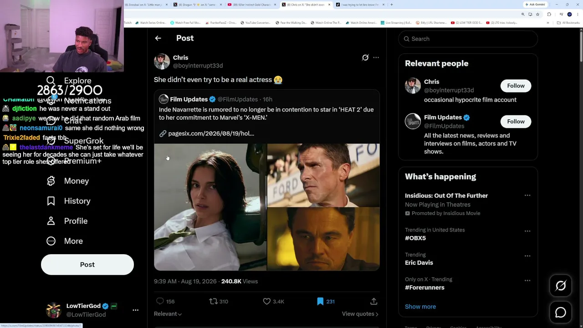
Task: Open the Explore search icon in sidebar
Action: (x=51, y=81)
